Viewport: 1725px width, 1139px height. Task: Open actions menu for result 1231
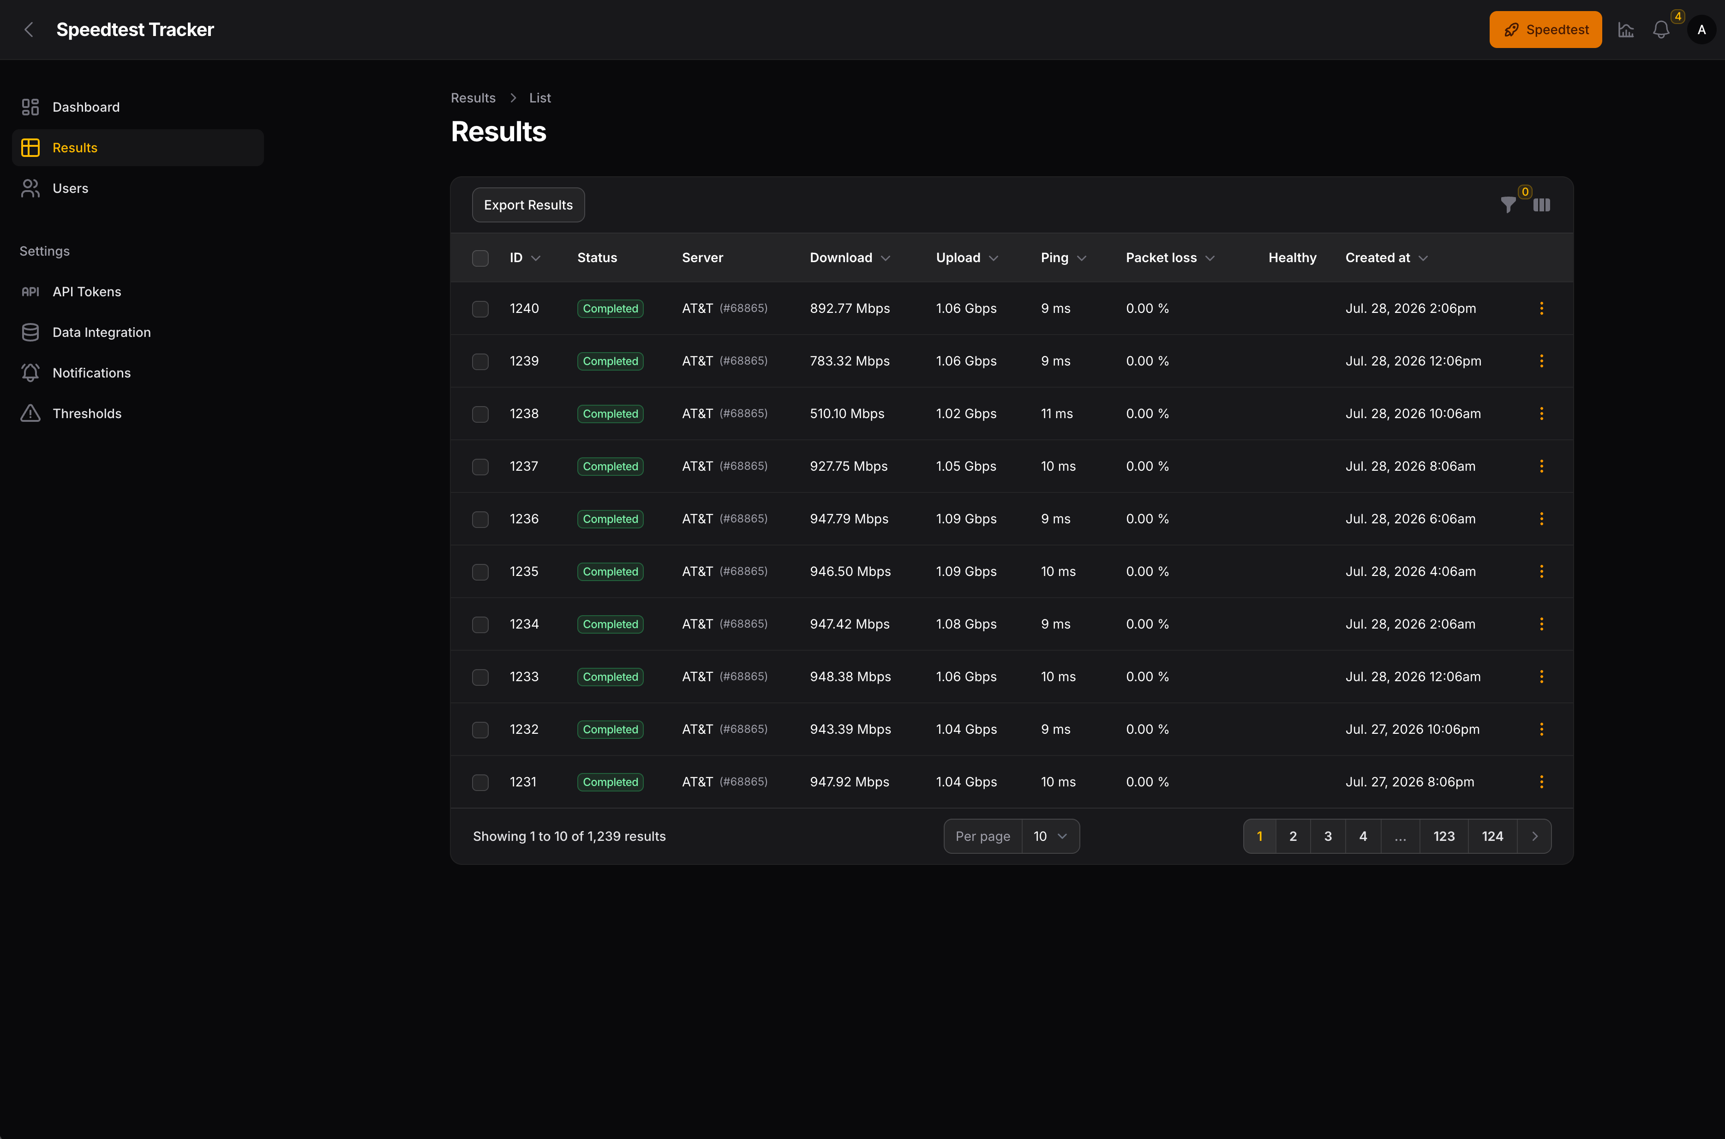click(1541, 782)
